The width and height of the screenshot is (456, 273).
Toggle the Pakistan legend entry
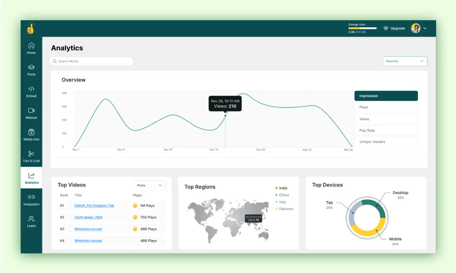(x=284, y=209)
